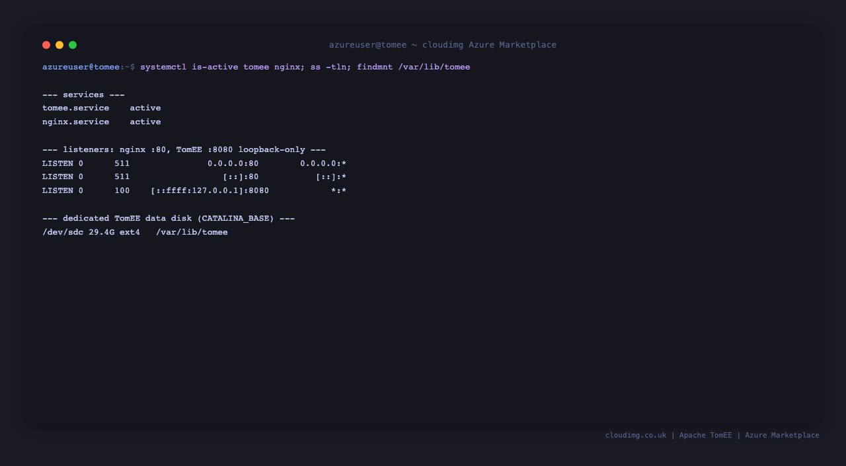Click the 'findmnt /var/lib/tomee' command text

pos(414,67)
